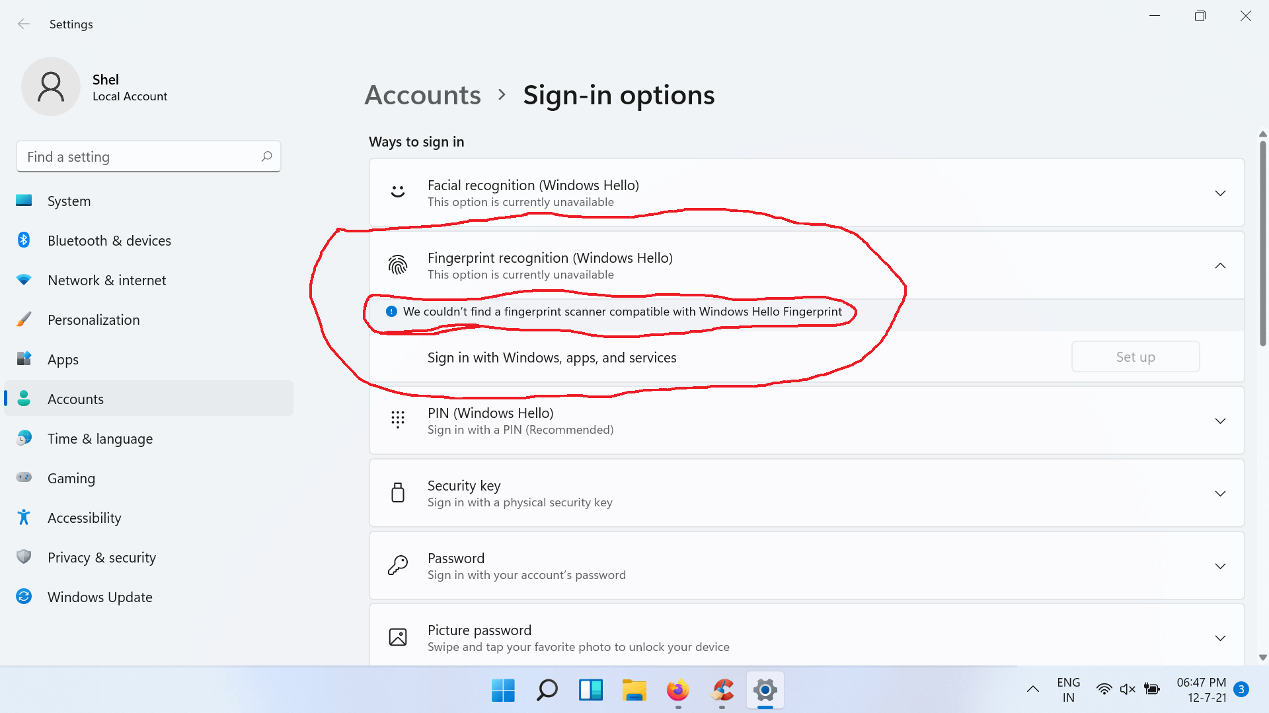Screen dimensions: 1269x713
Task: Expand Facial recognition (Windows Hello) option
Action: coord(1220,193)
